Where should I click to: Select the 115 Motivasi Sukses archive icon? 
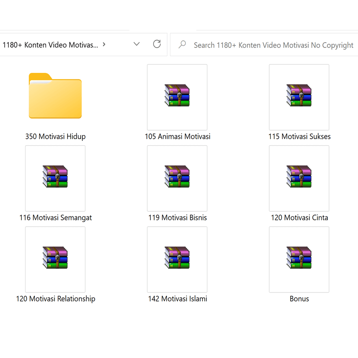click(299, 97)
